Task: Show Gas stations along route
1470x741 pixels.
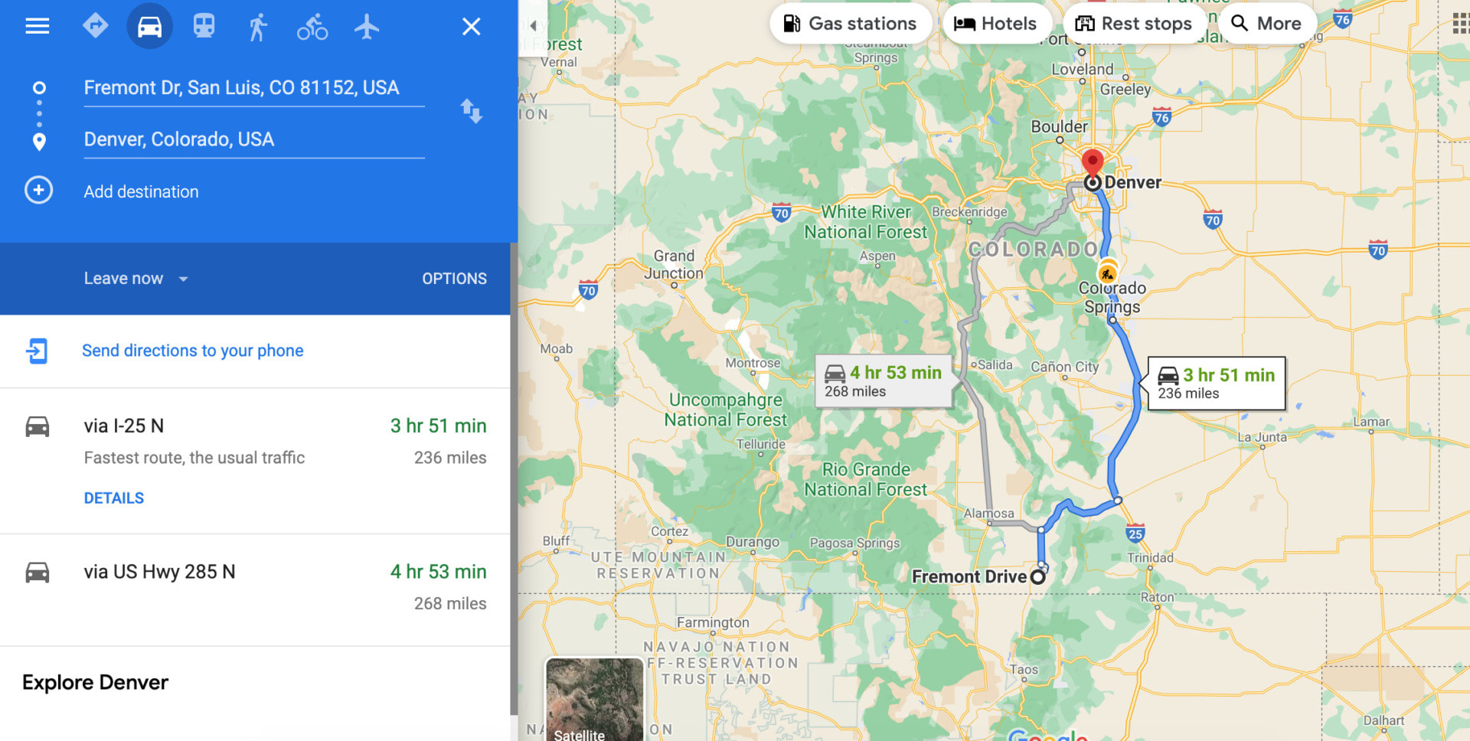Action: pyautogui.click(x=850, y=24)
